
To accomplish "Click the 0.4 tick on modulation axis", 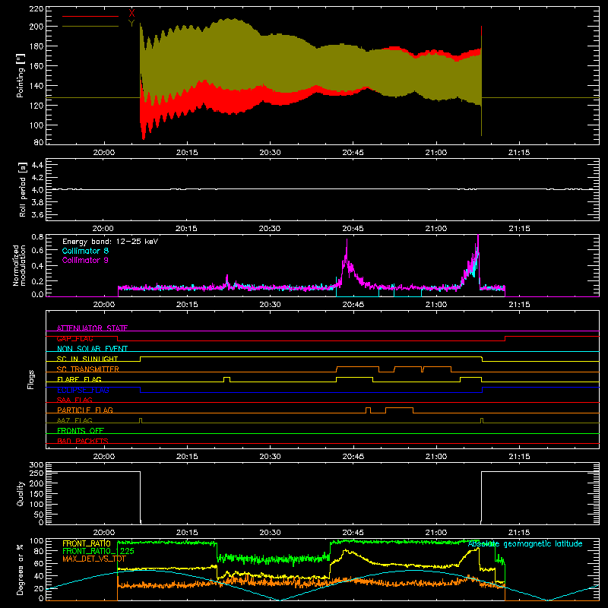I will (37, 265).
